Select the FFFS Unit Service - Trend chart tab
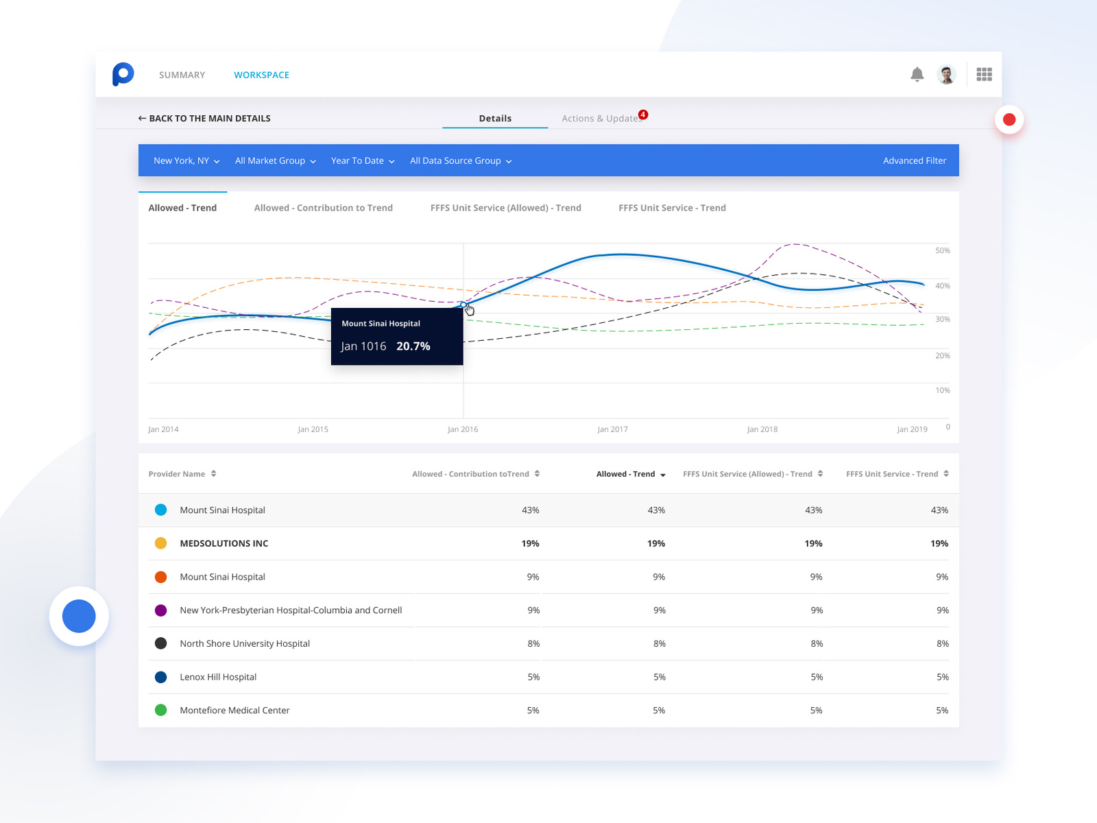 click(672, 208)
